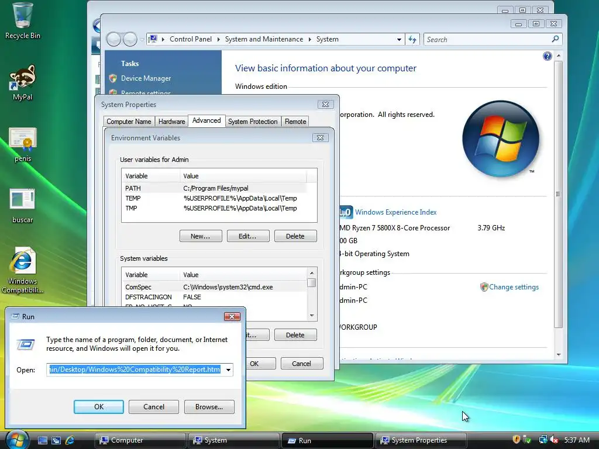
Task: Open the Device Manager task link
Action: 146,78
